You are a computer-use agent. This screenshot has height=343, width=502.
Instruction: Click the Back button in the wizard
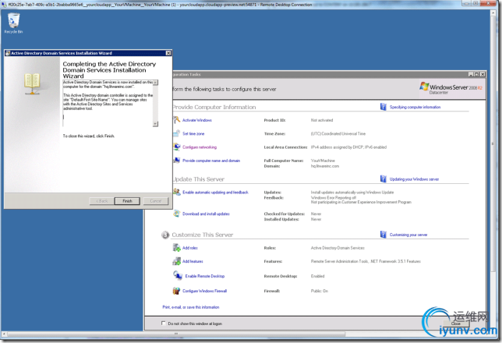pyautogui.click(x=101, y=201)
